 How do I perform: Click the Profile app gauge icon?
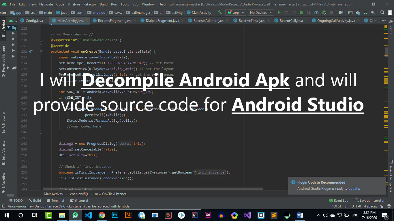(316, 12)
